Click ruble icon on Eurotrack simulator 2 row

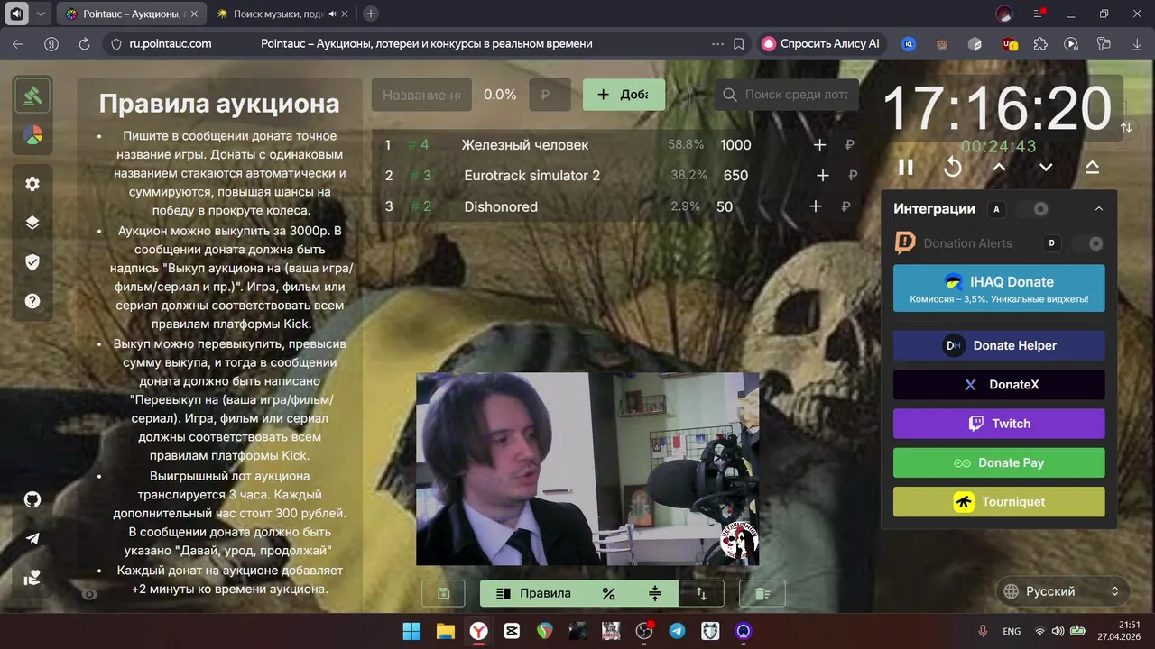coord(852,176)
